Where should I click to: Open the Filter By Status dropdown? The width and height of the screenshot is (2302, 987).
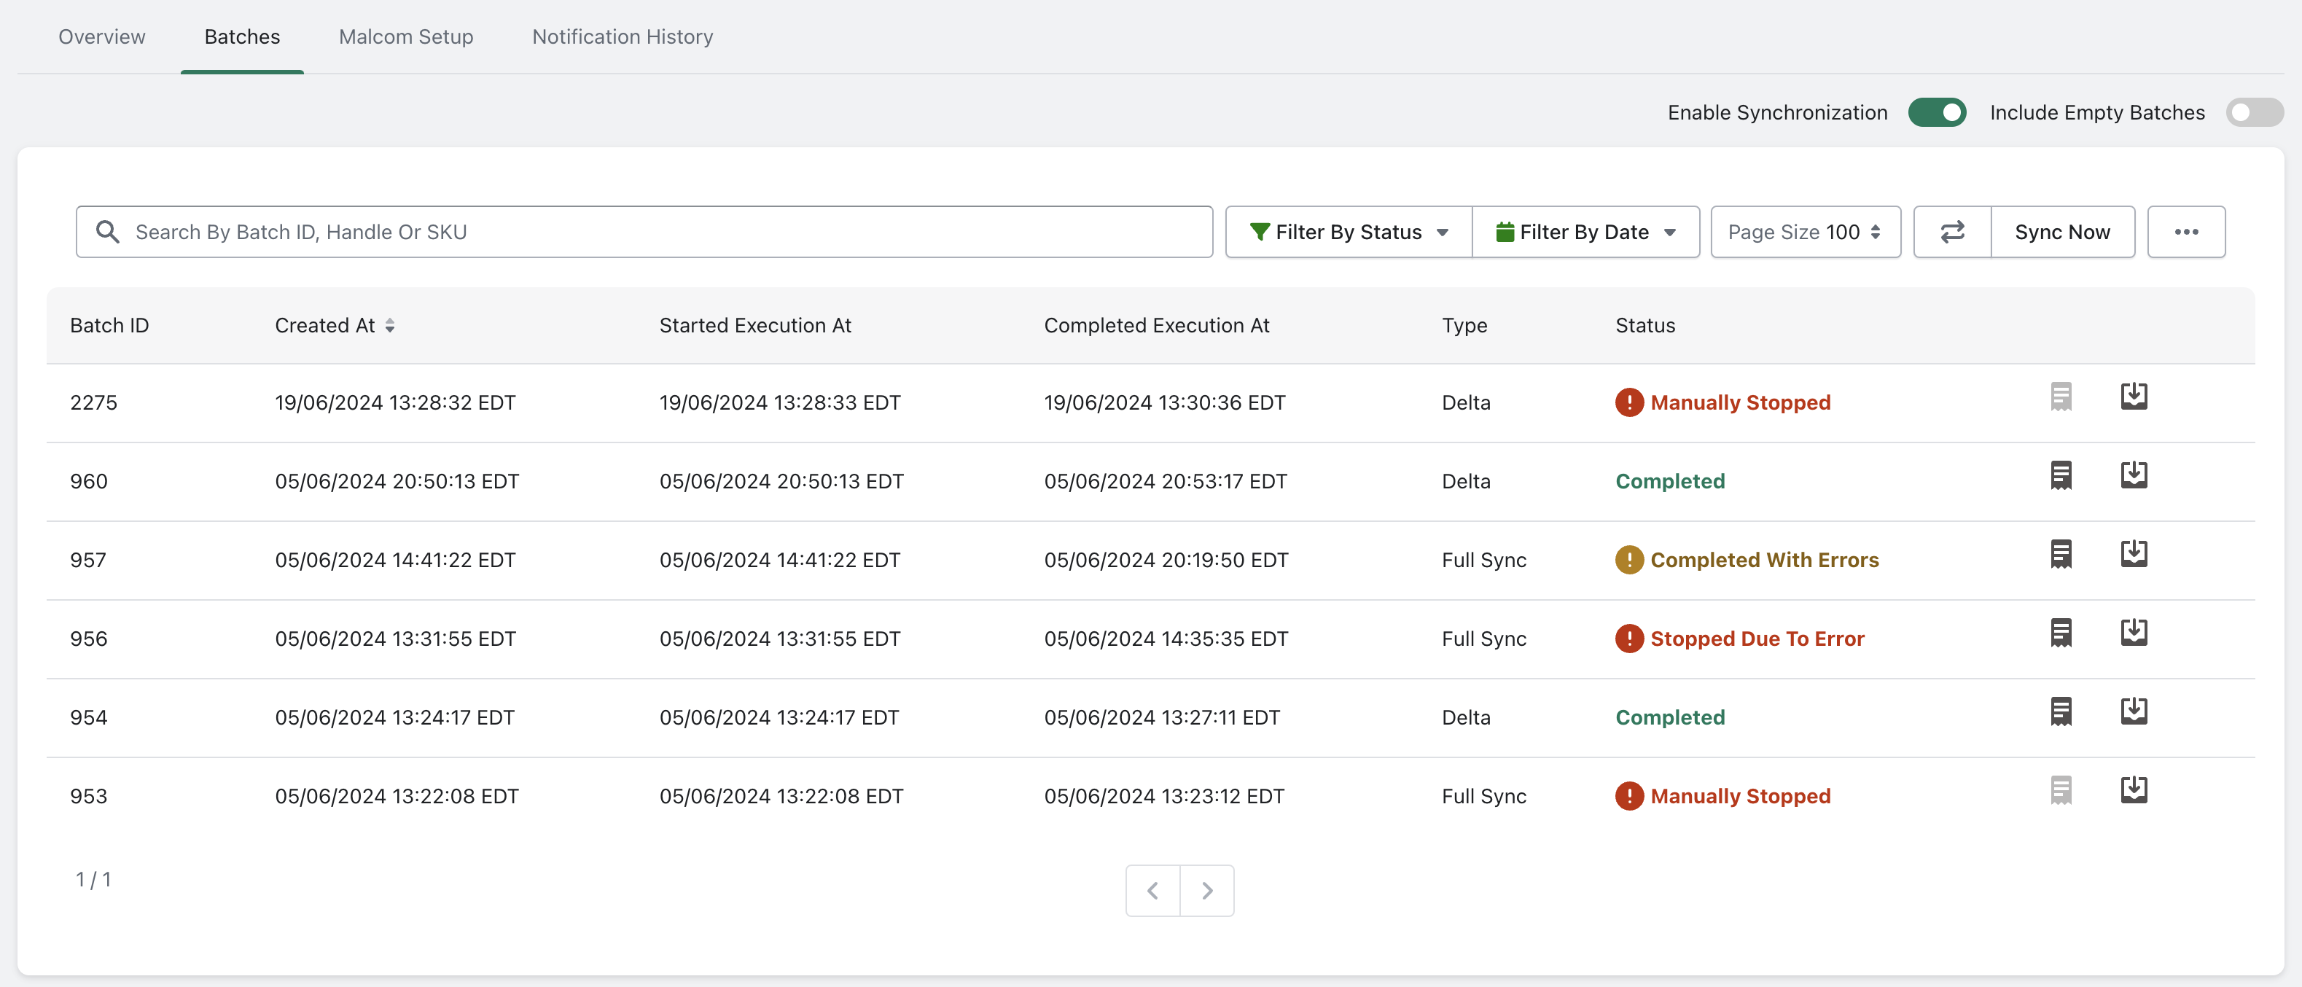click(1348, 232)
